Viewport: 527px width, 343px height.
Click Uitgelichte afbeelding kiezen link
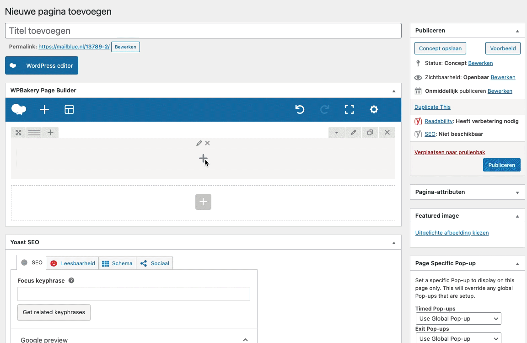[x=452, y=233]
